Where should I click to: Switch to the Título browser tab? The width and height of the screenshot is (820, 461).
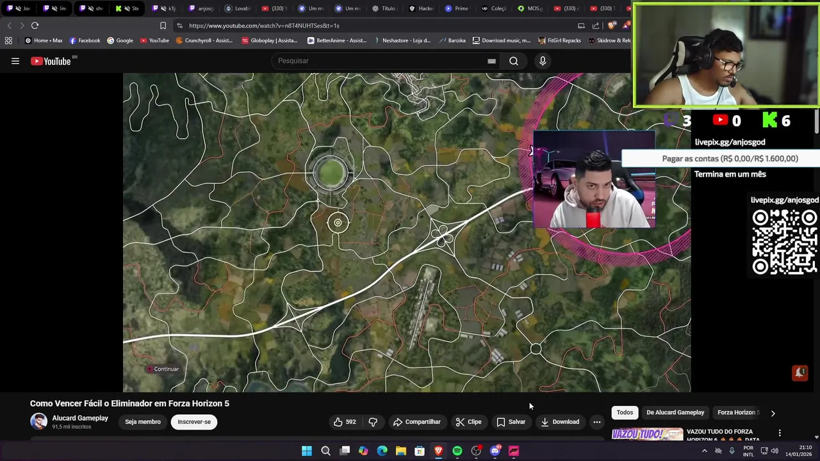(x=384, y=8)
